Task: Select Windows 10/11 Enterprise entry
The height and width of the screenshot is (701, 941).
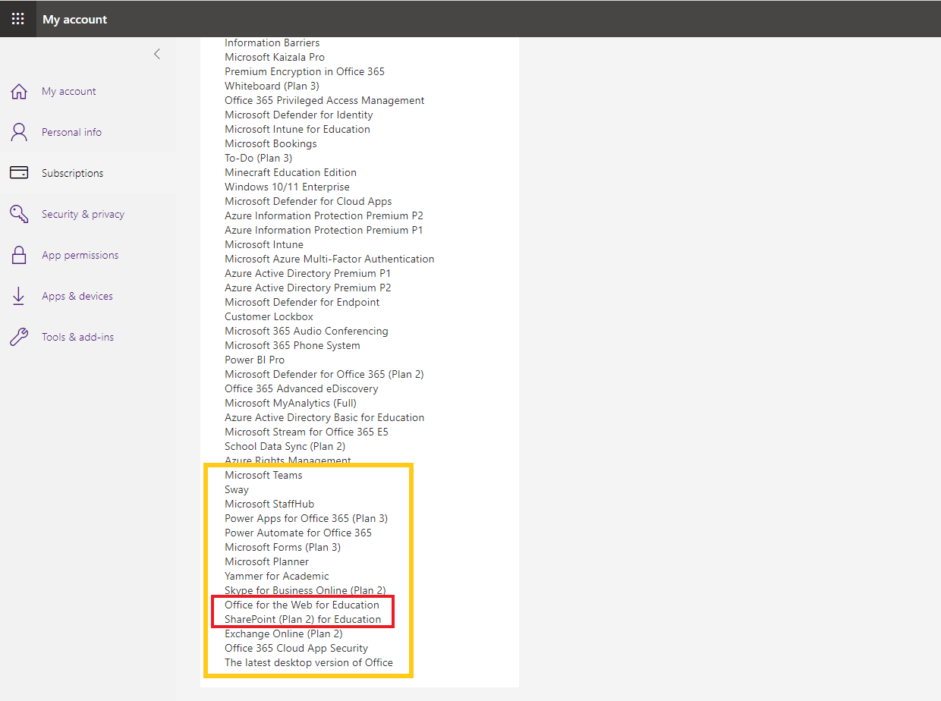Action: pyautogui.click(x=288, y=187)
